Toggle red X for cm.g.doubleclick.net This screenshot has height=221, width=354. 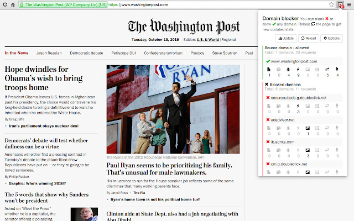pos(268,164)
